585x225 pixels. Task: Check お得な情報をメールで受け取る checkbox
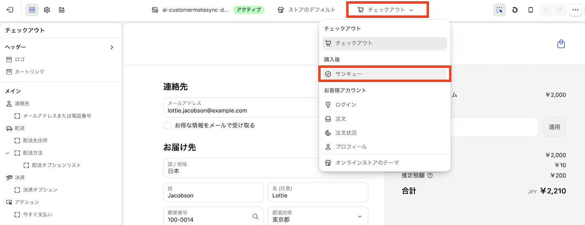pyautogui.click(x=167, y=125)
